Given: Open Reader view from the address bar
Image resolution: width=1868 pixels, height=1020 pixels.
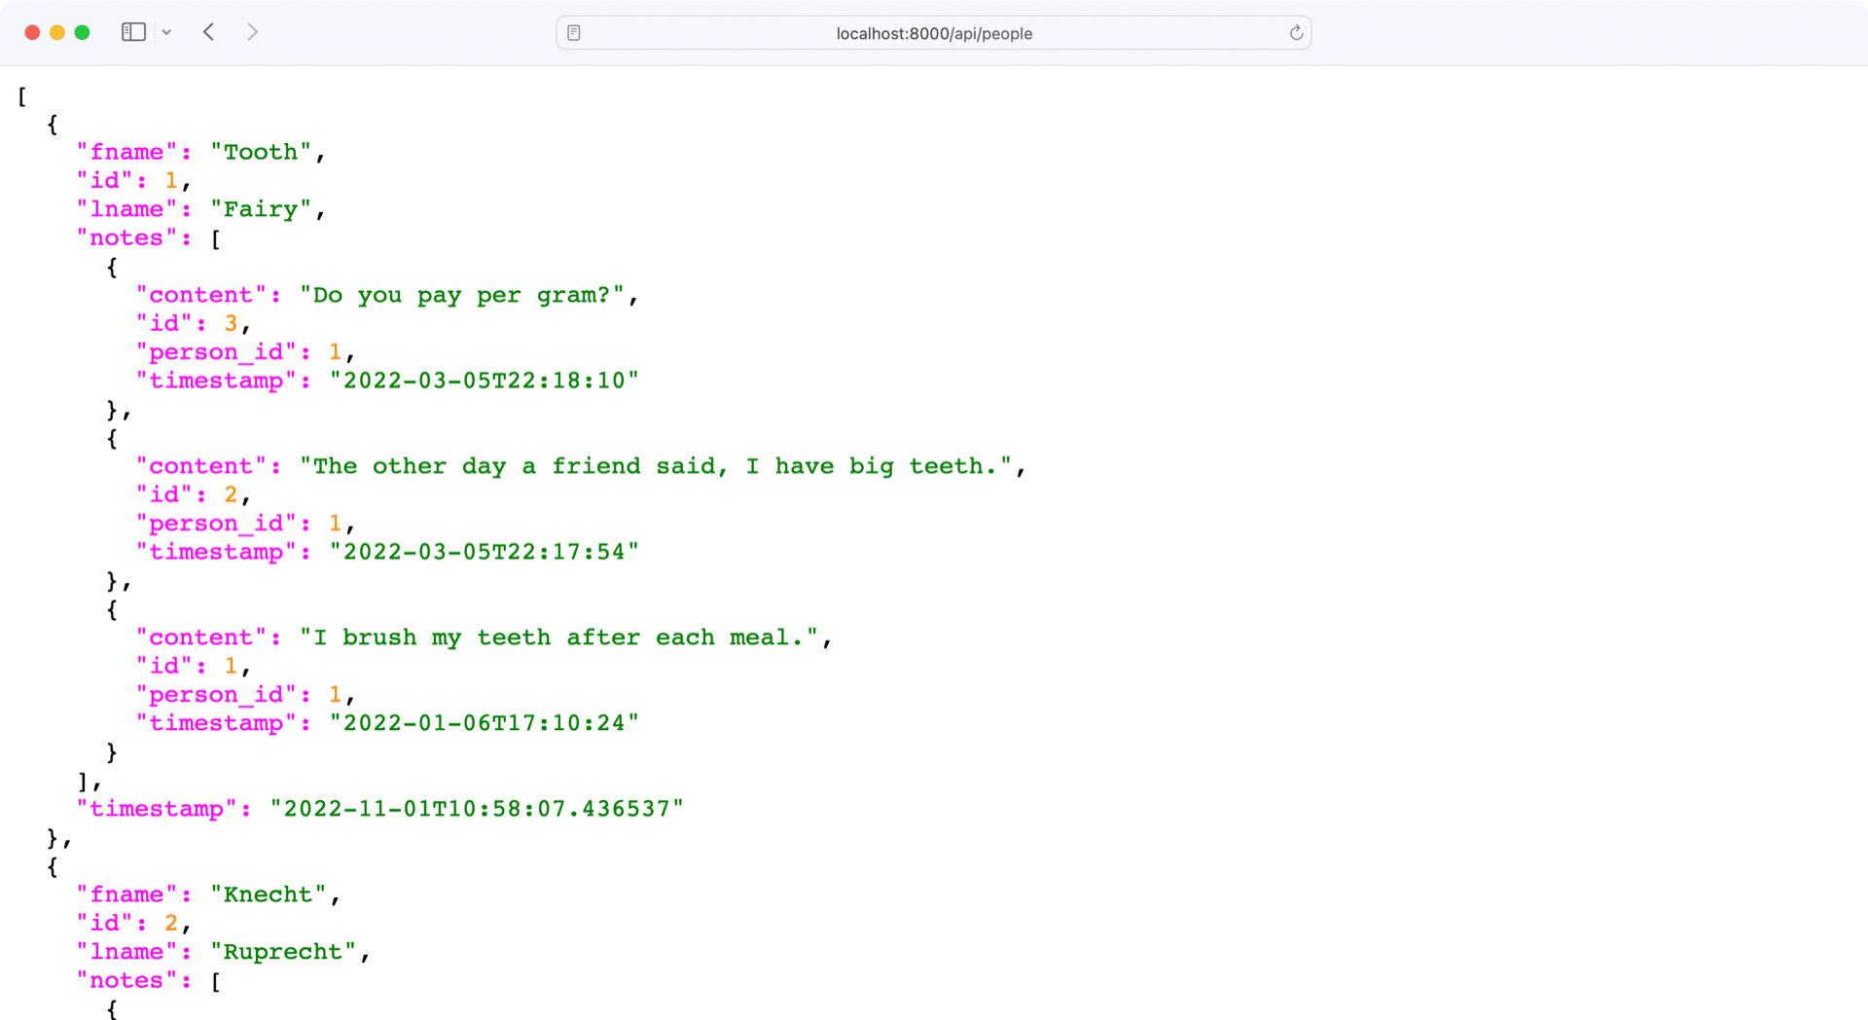Looking at the screenshot, I should tap(575, 32).
